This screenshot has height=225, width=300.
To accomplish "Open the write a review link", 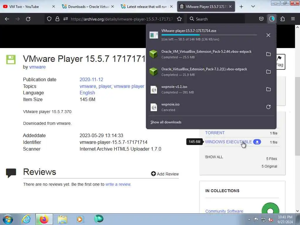I will click(118, 185).
